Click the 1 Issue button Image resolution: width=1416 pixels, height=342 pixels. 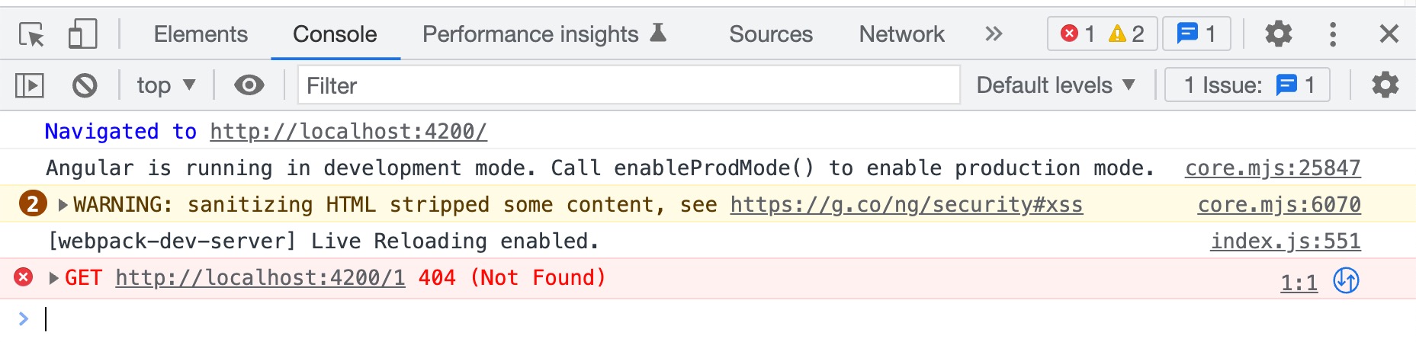[1247, 85]
